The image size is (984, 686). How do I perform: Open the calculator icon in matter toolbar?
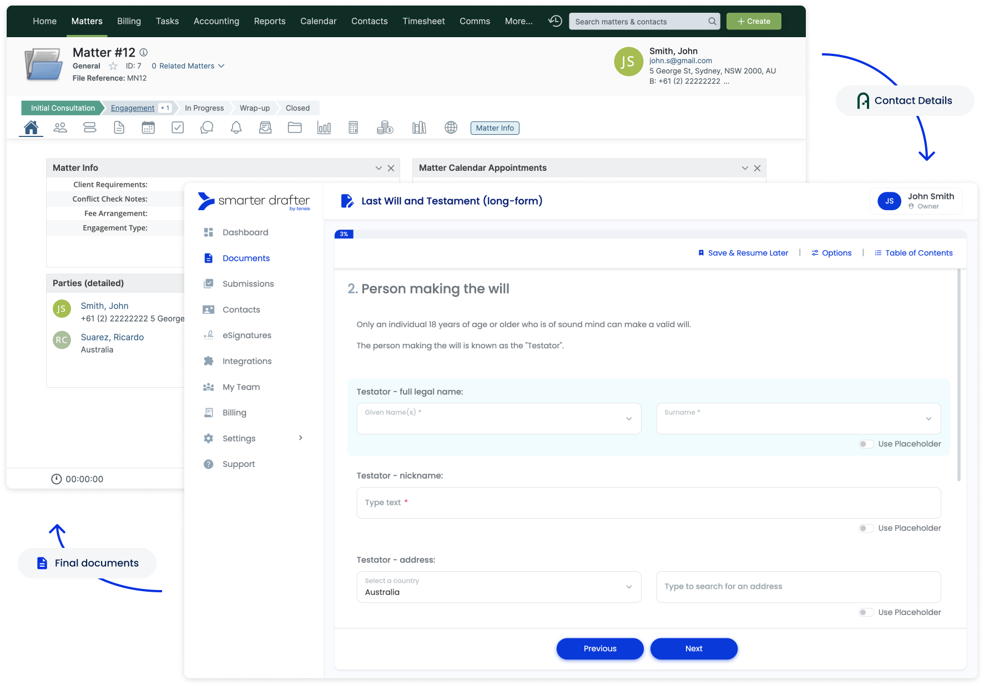pos(353,128)
